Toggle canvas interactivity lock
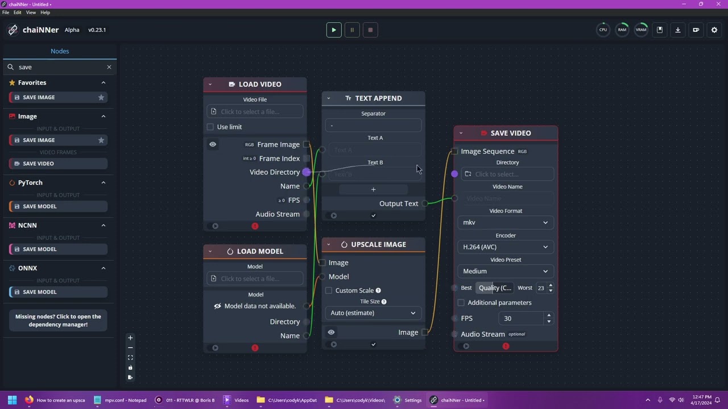Image resolution: width=728 pixels, height=409 pixels. point(130,368)
